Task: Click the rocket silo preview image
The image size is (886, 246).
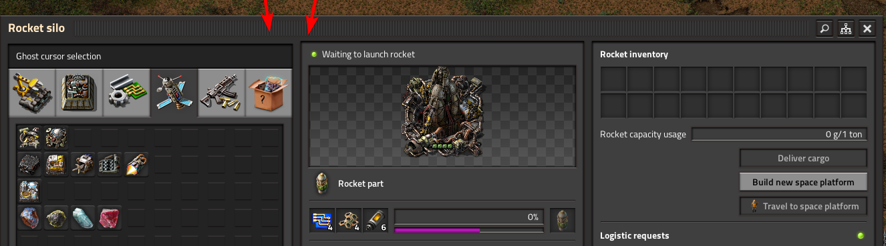Action: [442, 115]
